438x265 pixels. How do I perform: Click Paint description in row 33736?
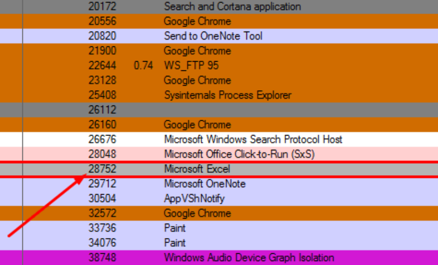(x=175, y=228)
